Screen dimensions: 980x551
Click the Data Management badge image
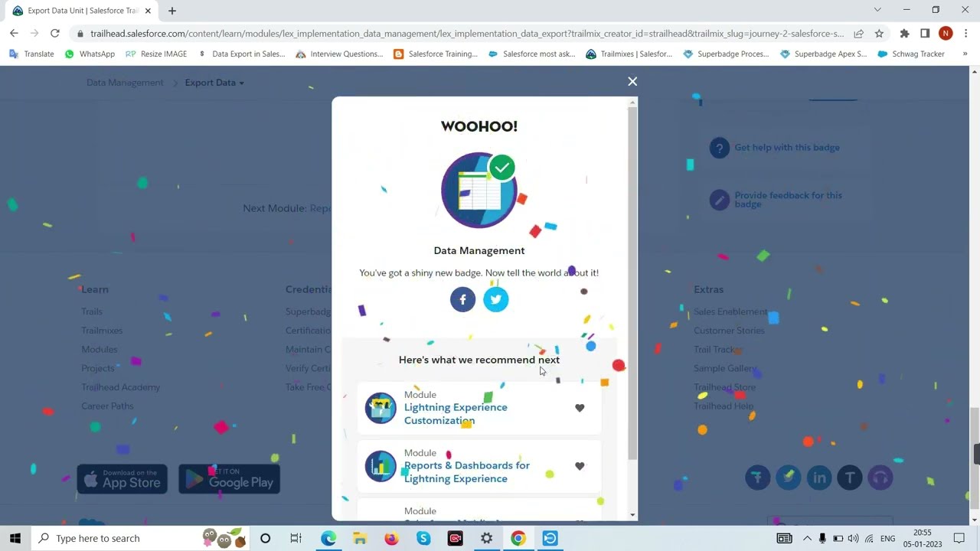pyautogui.click(x=479, y=190)
